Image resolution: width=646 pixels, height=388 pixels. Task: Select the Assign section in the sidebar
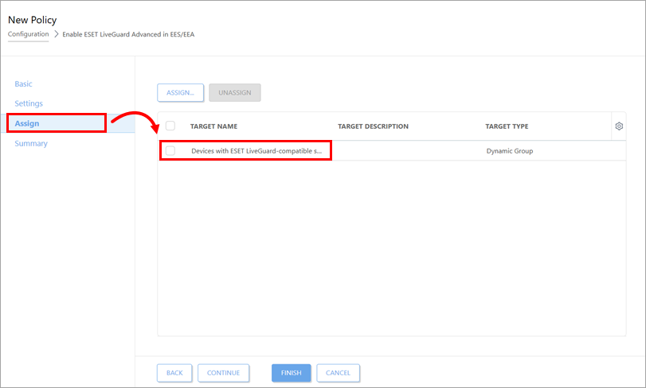27,123
